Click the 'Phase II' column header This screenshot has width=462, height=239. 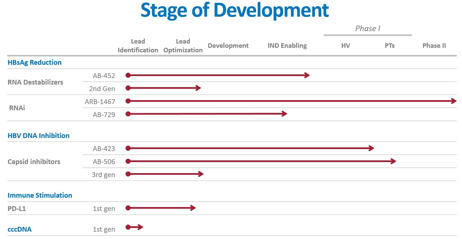(x=434, y=46)
